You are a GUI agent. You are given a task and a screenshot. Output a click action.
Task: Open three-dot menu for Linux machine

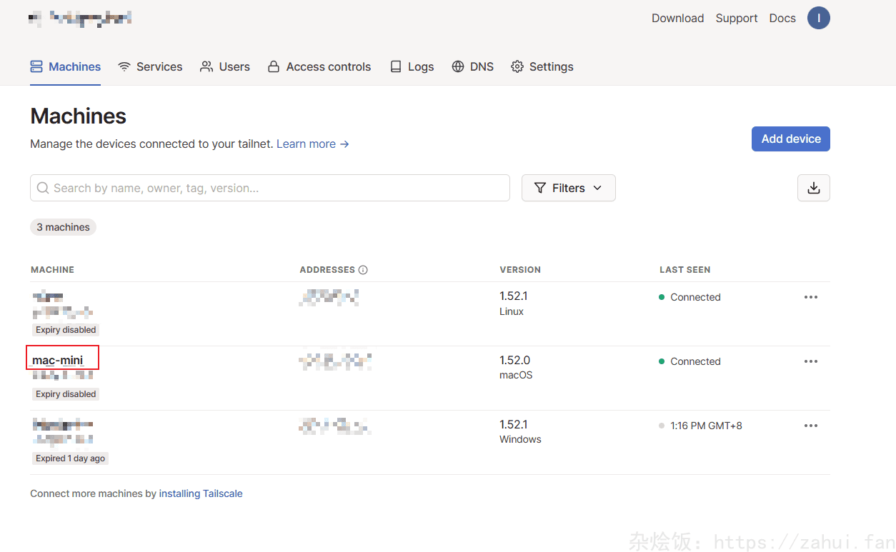[810, 297]
